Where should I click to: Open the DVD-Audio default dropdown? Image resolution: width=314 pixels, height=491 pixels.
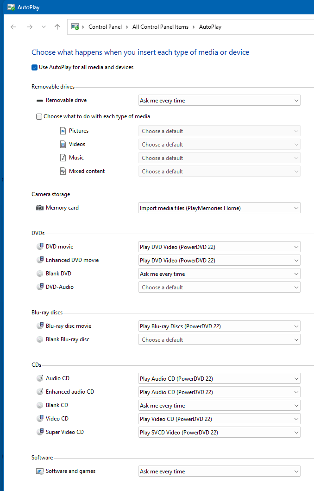click(x=219, y=287)
